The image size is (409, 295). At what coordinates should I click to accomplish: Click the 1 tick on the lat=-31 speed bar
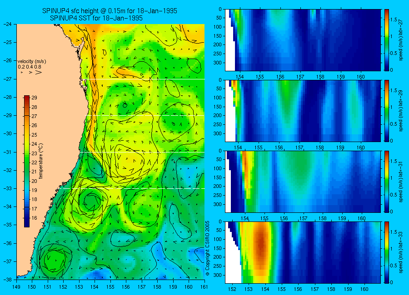point(392,178)
